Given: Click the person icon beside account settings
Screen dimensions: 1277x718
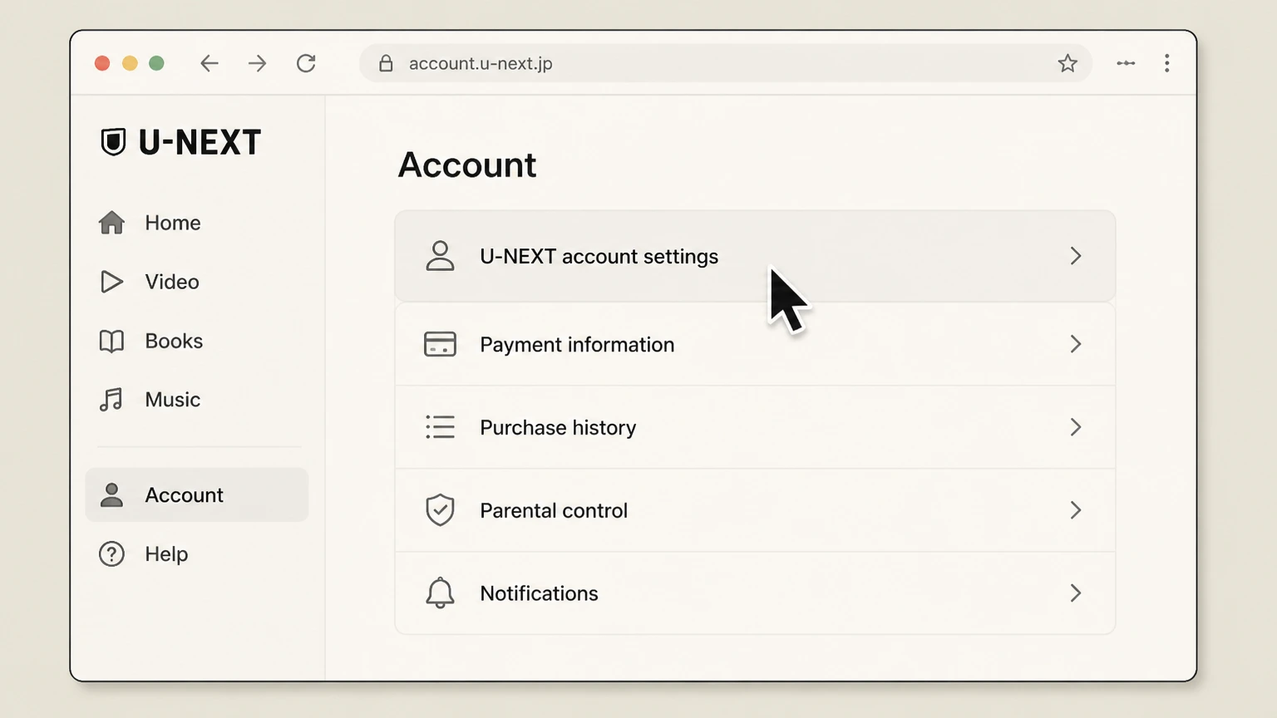Looking at the screenshot, I should click(x=440, y=256).
